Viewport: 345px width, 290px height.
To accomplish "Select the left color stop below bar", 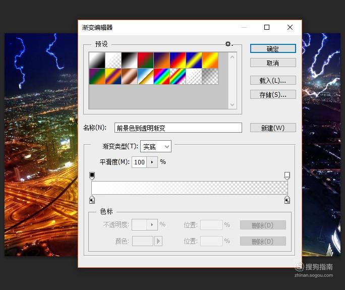I will coord(92,200).
